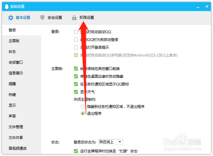Viewport: 213px width, 156px height.
Task: Minimize the 系统设置 window
Action: pos(198,7)
